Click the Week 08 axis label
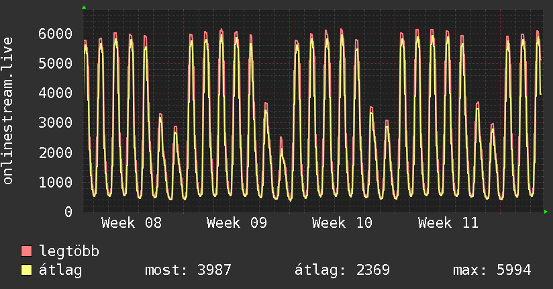This screenshot has height=289, width=553. 131,223
